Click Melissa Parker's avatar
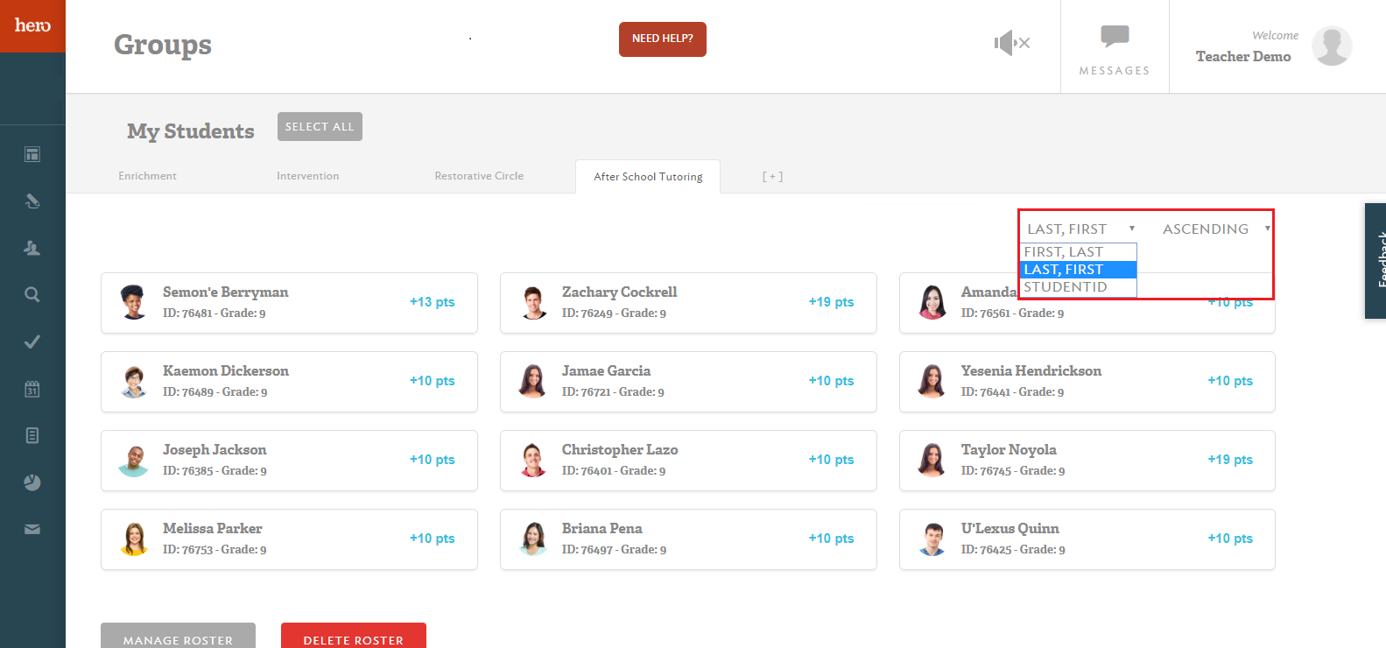Image resolution: width=1386 pixels, height=648 pixels. [x=133, y=539]
